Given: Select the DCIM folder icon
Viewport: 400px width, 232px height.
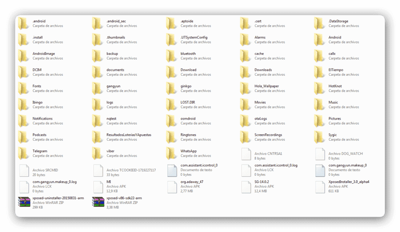Looking at the screenshot, I should (24, 72).
